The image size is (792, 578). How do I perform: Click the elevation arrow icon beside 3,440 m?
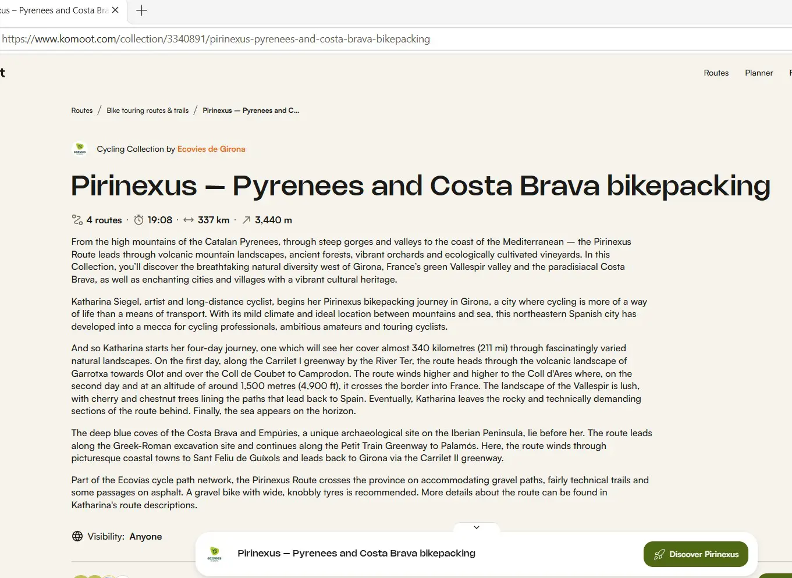pyautogui.click(x=247, y=220)
